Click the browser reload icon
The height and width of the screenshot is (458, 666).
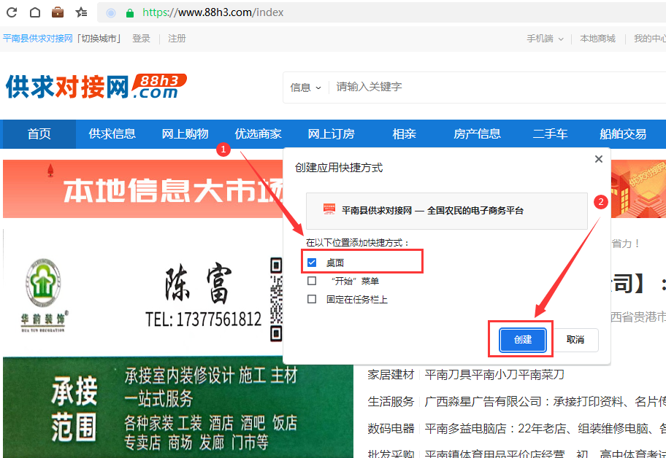(12, 12)
